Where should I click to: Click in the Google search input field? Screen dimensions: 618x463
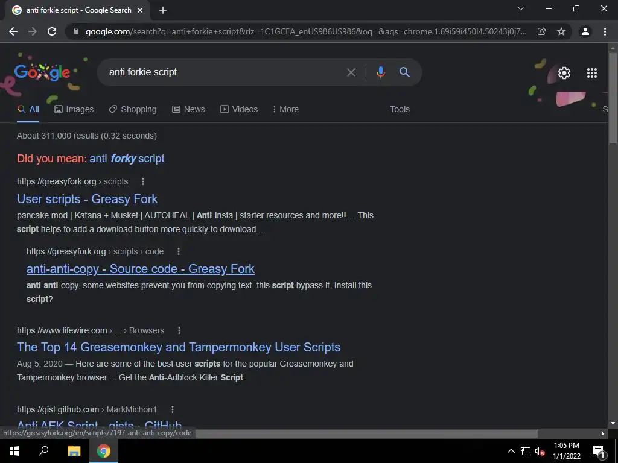coord(225,72)
